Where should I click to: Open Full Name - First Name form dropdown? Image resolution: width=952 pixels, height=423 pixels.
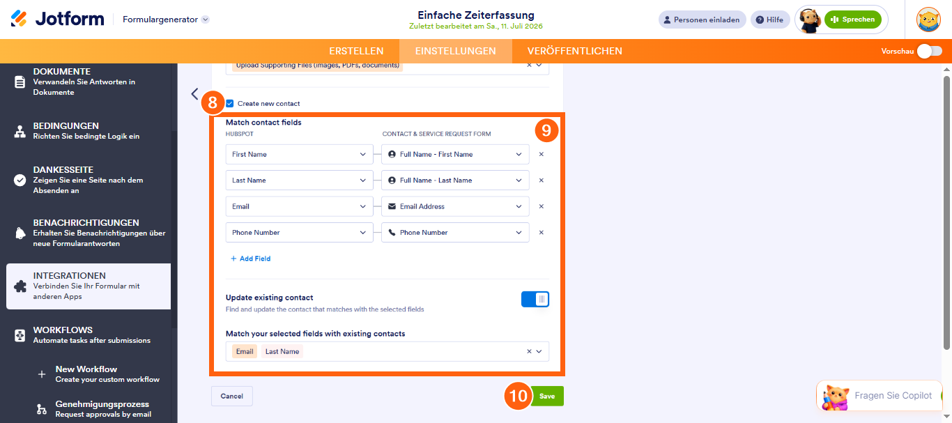point(455,154)
